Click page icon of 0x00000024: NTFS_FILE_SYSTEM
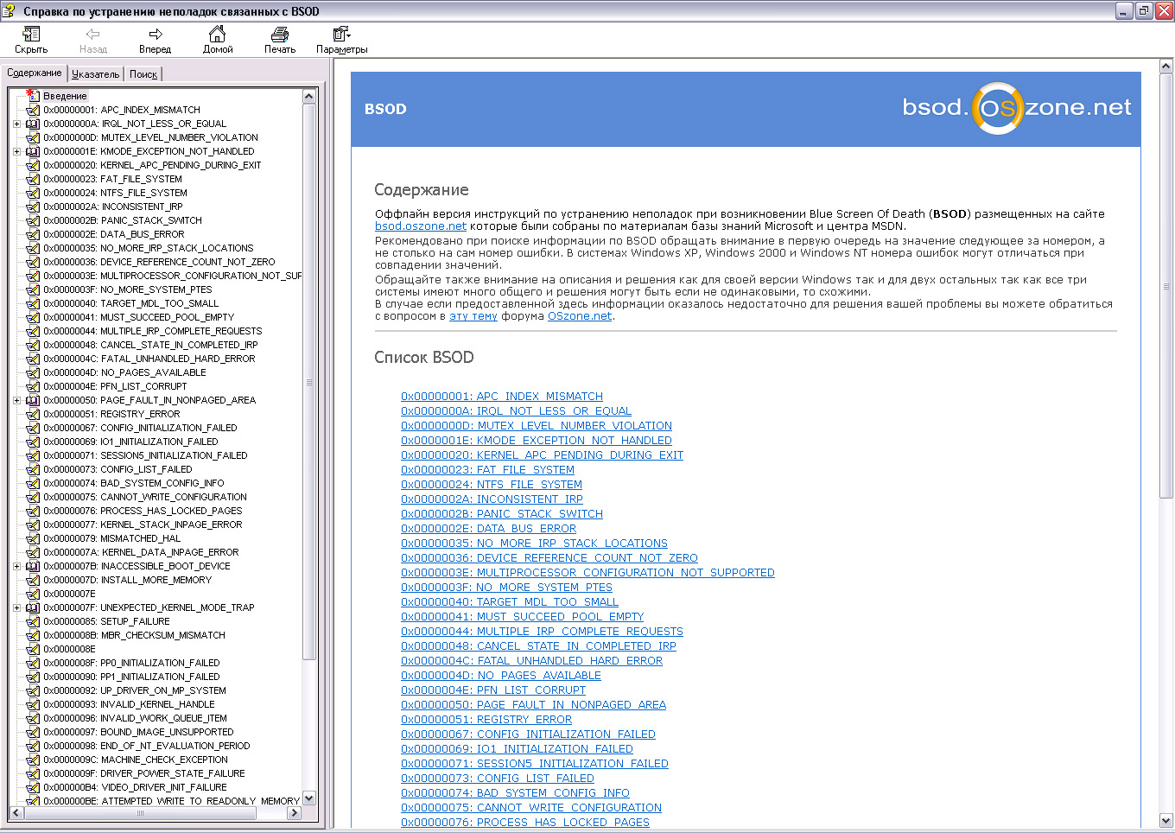 click(x=33, y=193)
